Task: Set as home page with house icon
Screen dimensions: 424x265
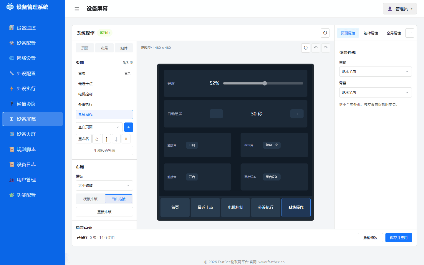Action: pos(97,139)
